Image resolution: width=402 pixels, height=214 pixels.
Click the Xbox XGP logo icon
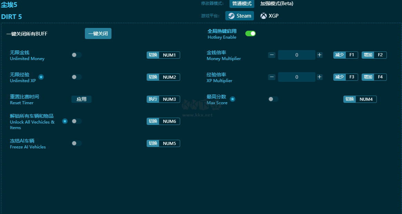tap(264, 16)
